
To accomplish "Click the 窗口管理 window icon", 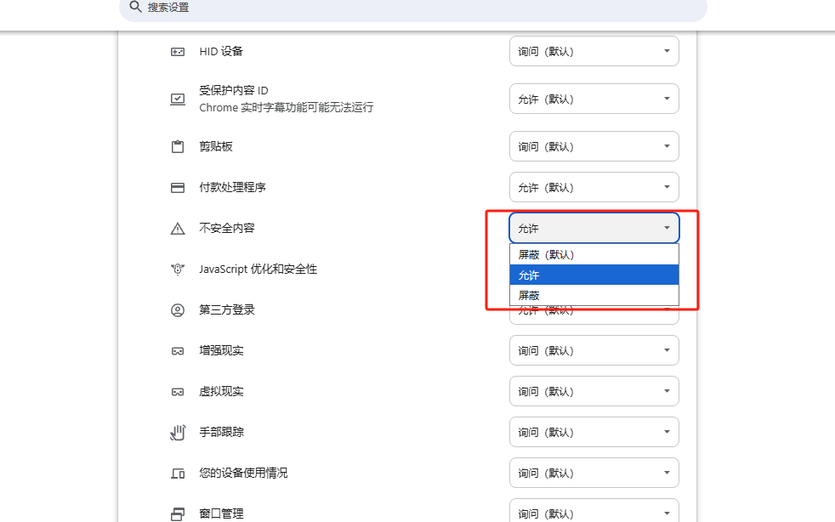I will click(x=177, y=513).
